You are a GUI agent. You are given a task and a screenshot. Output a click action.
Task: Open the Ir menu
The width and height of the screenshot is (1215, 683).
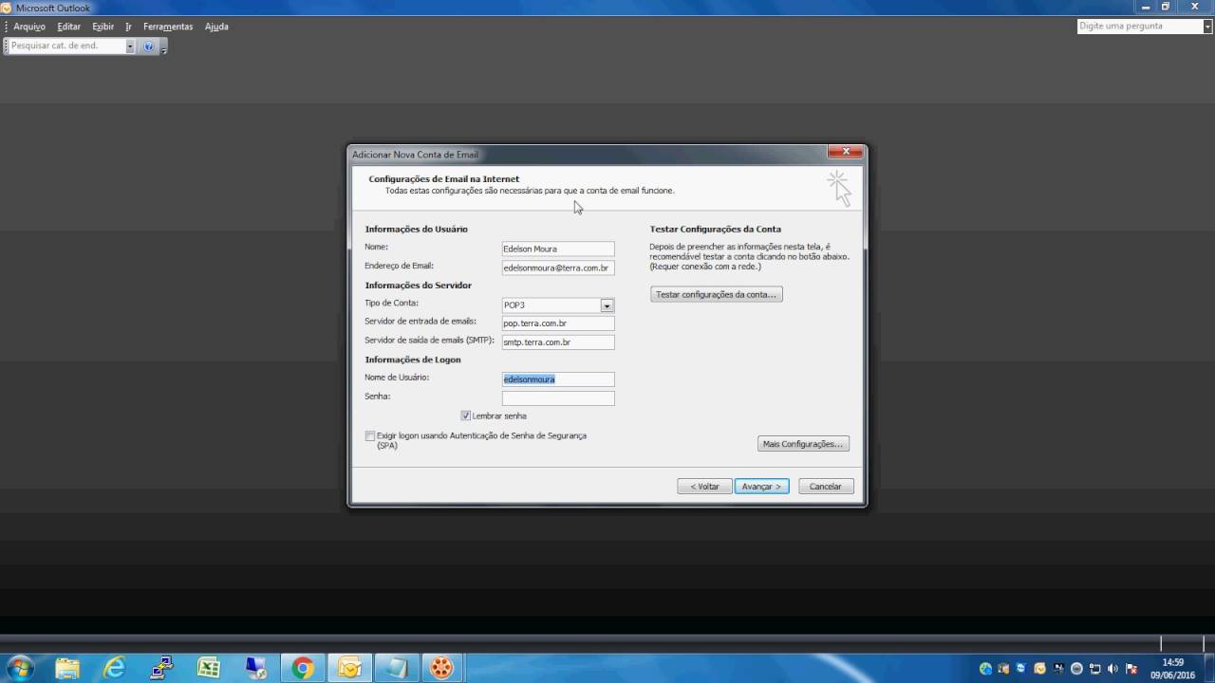(x=128, y=27)
